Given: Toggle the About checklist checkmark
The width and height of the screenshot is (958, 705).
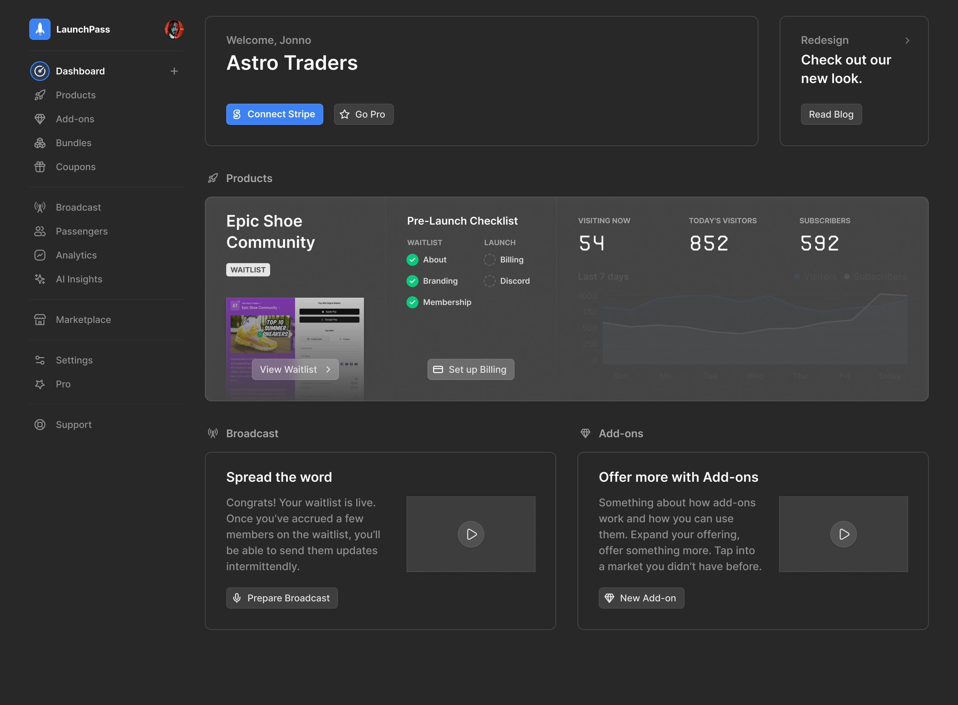Looking at the screenshot, I should (x=412, y=259).
